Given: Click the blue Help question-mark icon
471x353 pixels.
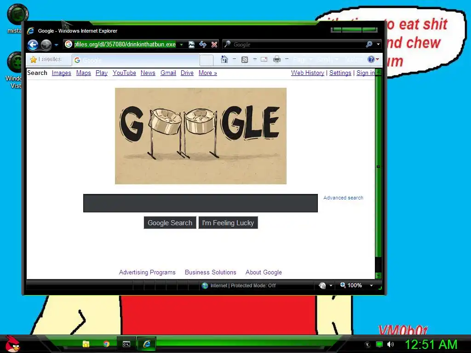Looking at the screenshot, I should pyautogui.click(x=371, y=59).
